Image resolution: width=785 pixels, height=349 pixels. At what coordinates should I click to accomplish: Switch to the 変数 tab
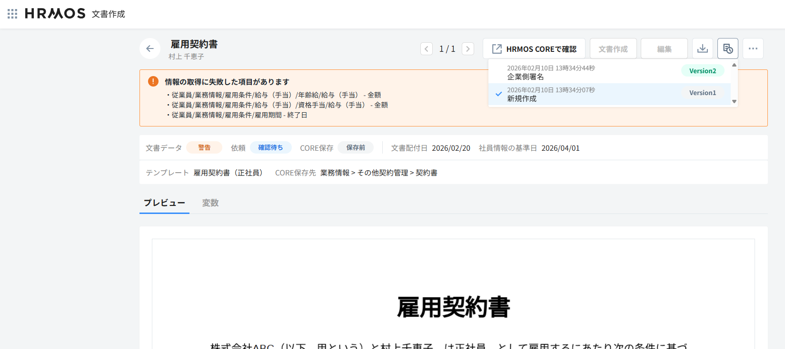click(x=210, y=203)
